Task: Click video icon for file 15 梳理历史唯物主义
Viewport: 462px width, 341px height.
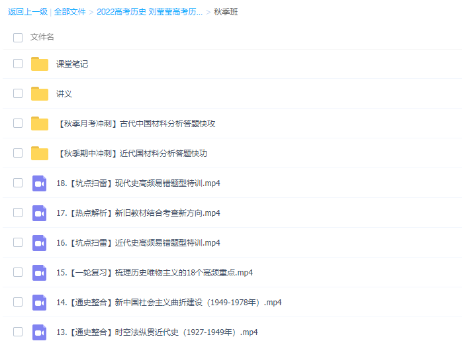Action: click(40, 273)
